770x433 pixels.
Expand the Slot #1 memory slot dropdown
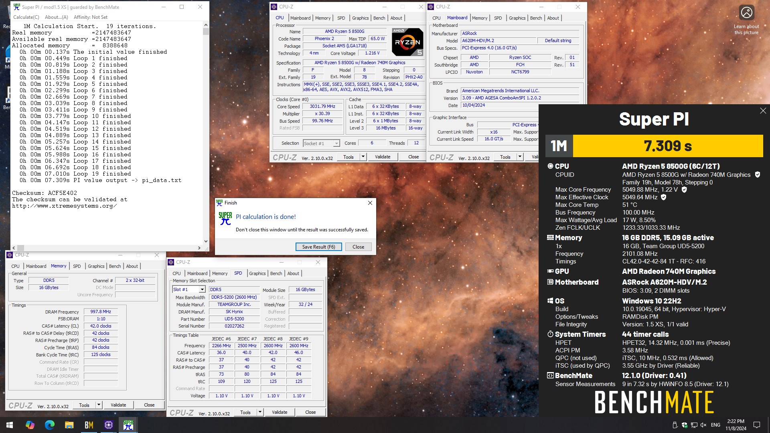pyautogui.click(x=202, y=289)
